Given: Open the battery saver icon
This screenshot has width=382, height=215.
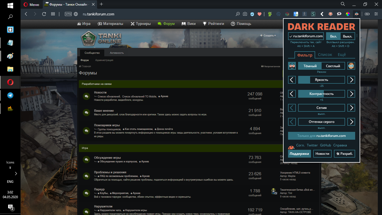Looking at the screenshot, I should click(x=367, y=14).
